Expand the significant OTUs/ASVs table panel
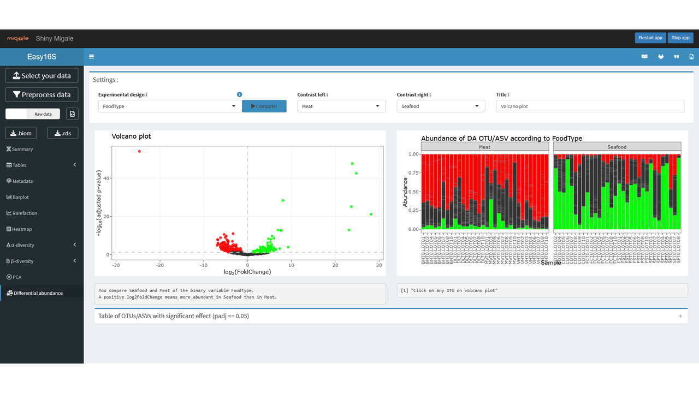Image resolution: width=699 pixels, height=393 pixels. (680, 316)
